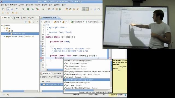The height and width of the screenshot is (98, 175).
Task: Switch to the JUnit tab
Action: click(x=31, y=17)
